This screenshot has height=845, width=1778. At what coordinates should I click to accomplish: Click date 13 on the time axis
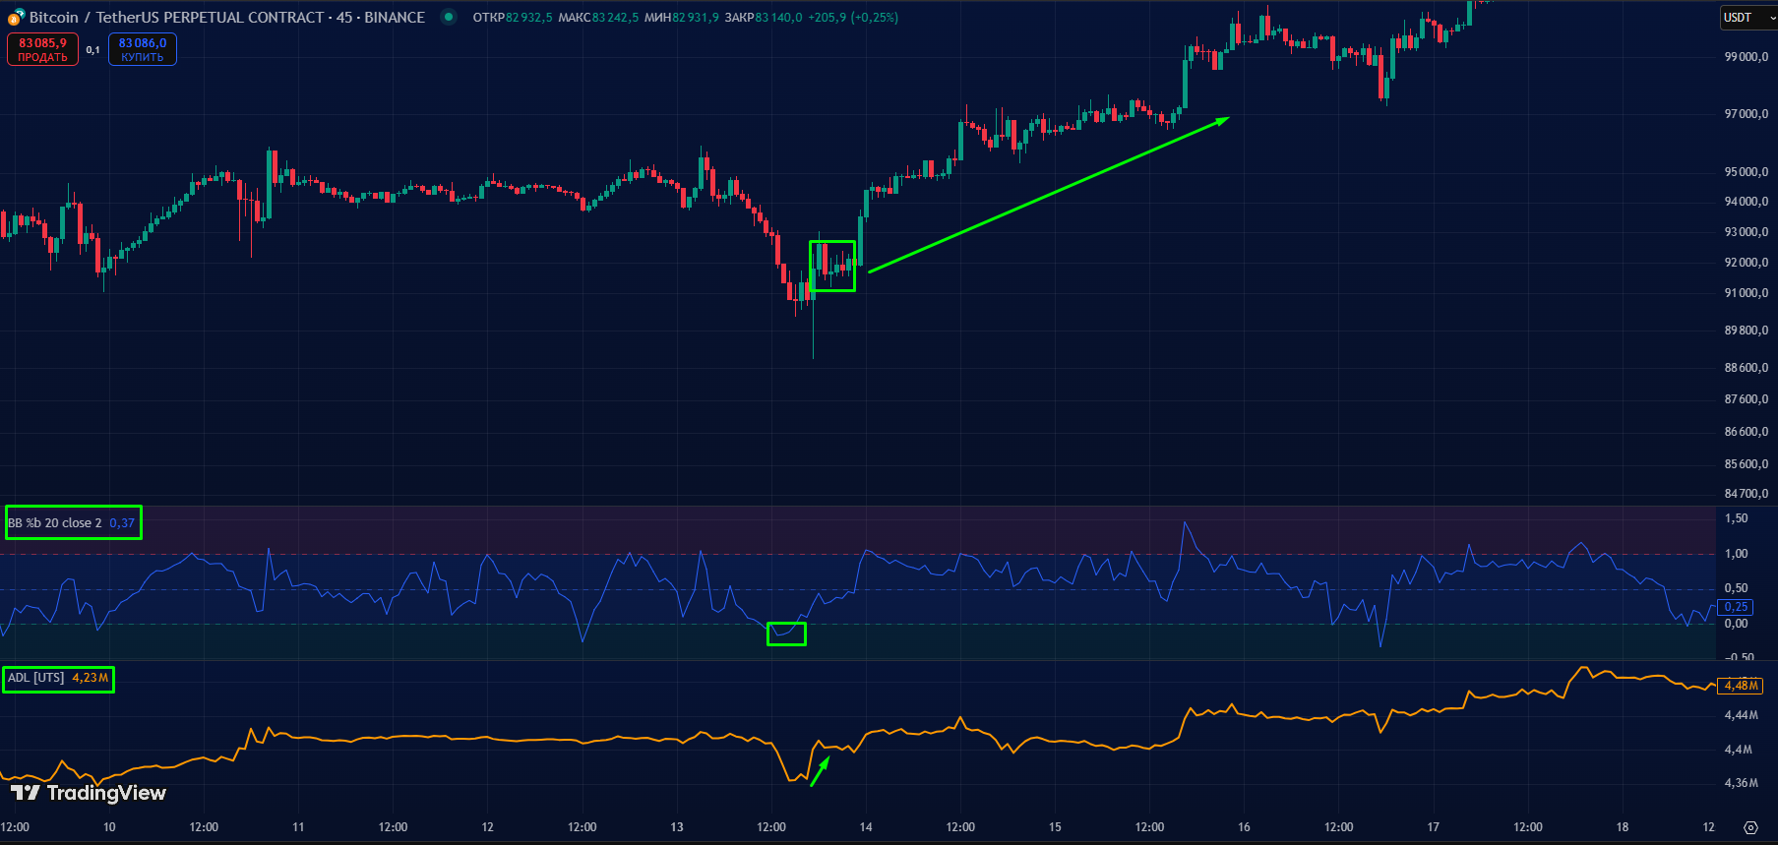pos(677,827)
